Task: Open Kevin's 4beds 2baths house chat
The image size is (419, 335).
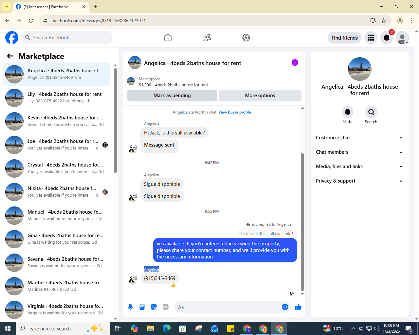Action: pos(56,121)
